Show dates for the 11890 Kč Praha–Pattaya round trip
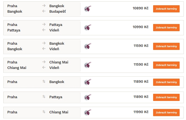 pyautogui.click(x=166, y=97)
